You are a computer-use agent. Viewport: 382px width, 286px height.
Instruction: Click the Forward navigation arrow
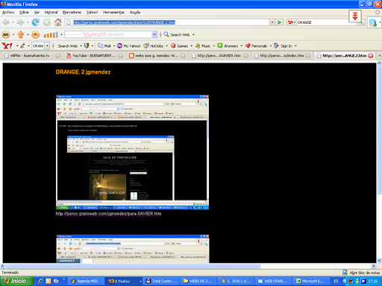coord(20,22)
